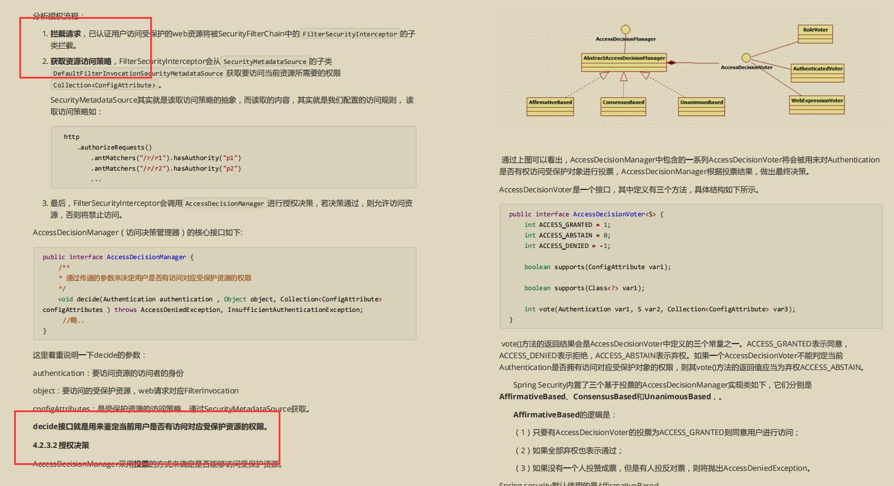
Task: Click the code line starting 'configAttributes ) throws'
Action: point(203,310)
